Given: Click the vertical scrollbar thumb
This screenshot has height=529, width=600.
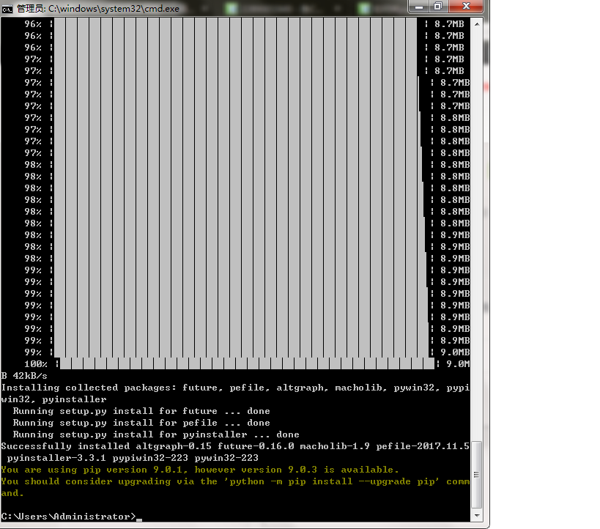Looking at the screenshot, I should tap(477, 473).
